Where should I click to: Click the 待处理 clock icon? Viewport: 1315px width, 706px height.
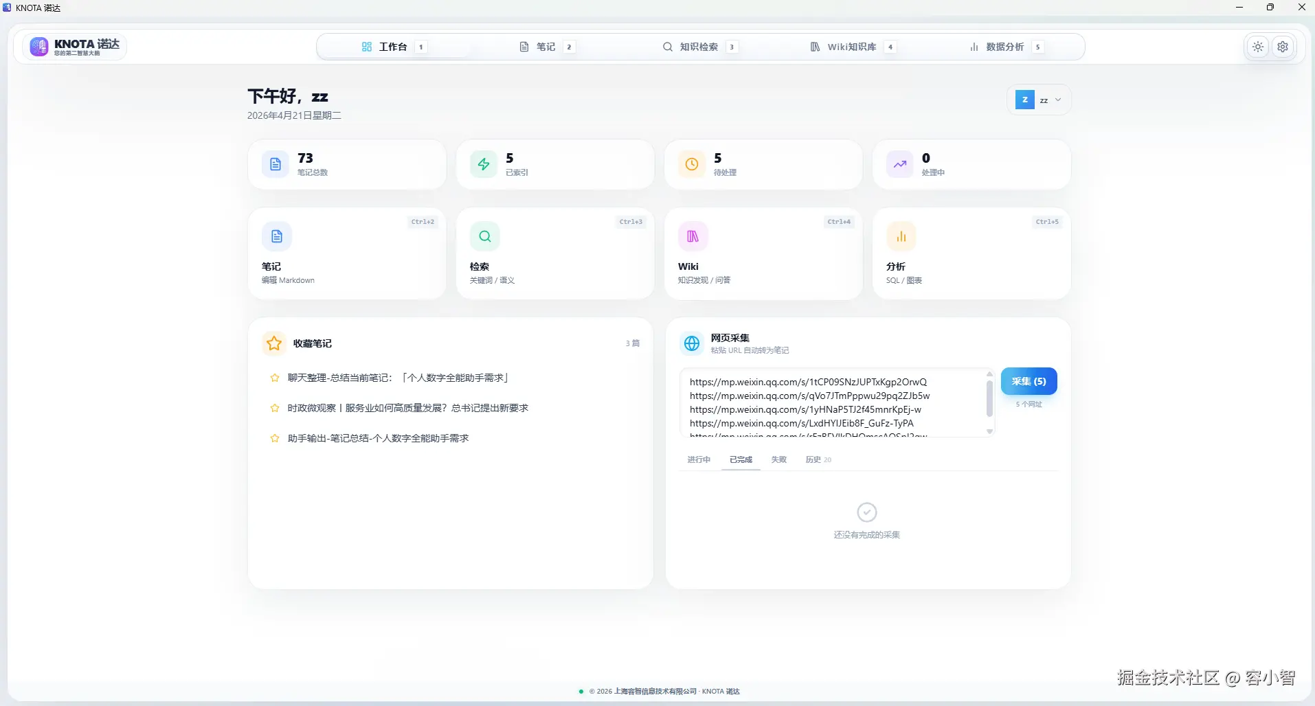pyautogui.click(x=692, y=164)
